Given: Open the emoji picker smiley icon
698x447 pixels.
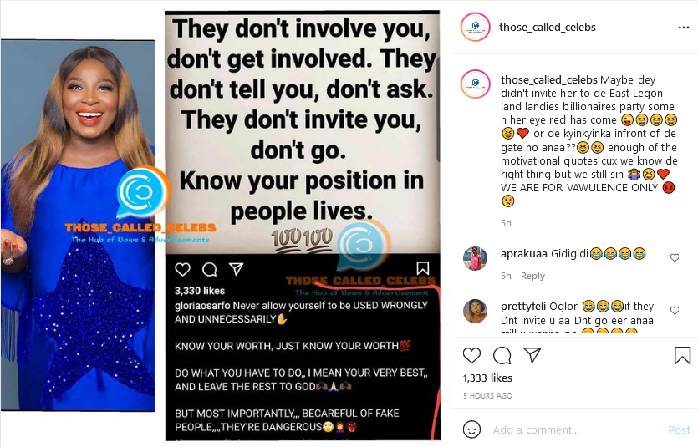Looking at the screenshot, I should [471, 429].
